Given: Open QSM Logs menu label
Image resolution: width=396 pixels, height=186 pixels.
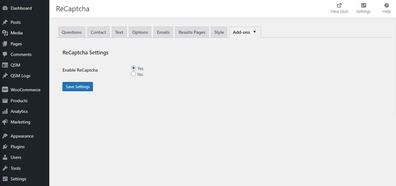Looking at the screenshot, I should tap(21, 76).
